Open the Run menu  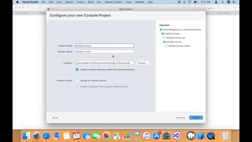[x=99, y=2]
